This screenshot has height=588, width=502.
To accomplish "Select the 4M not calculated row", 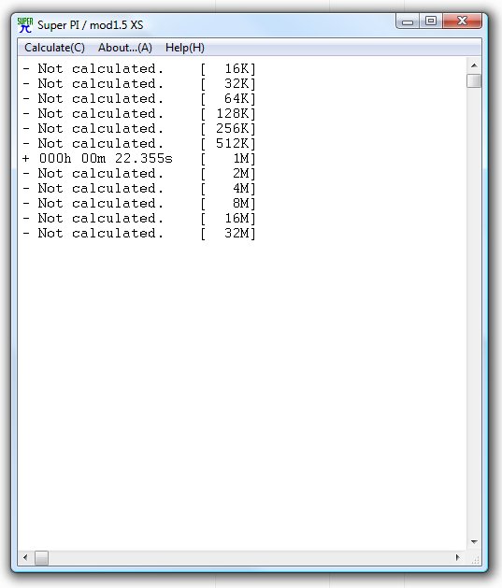I will [139, 189].
